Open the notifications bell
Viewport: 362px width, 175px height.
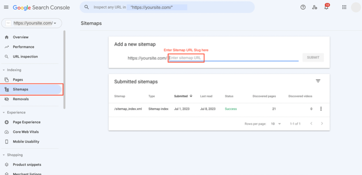(x=326, y=7)
